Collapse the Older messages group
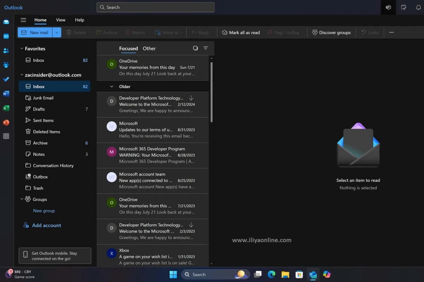The image size is (424, 282). pos(112,87)
